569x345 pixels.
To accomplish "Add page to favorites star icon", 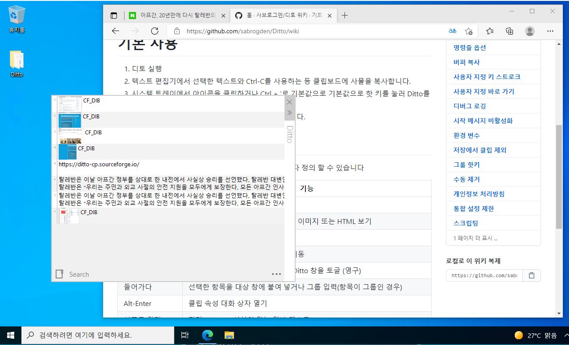I will point(469,31).
